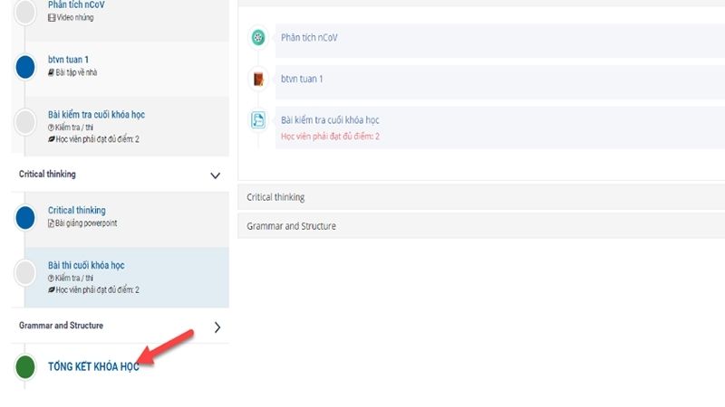Open Critical thinking powerpoint lesson in sidebar
The height and width of the screenshot is (407, 725).
[77, 211]
